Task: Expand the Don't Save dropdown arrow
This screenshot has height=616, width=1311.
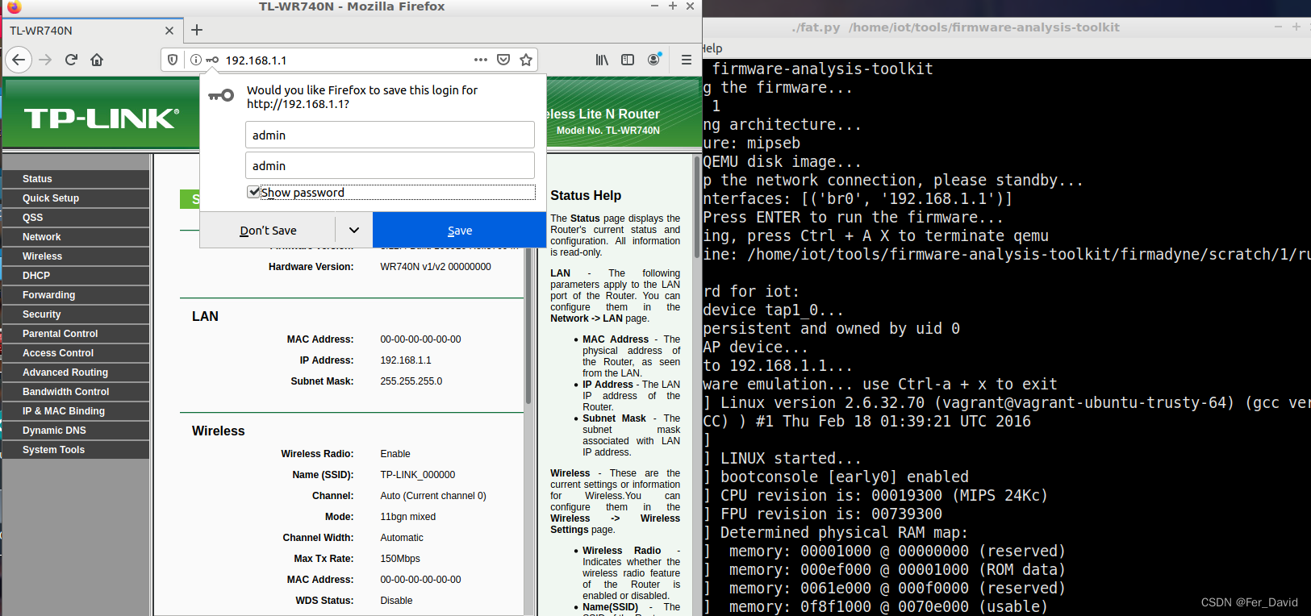Action: tap(353, 231)
